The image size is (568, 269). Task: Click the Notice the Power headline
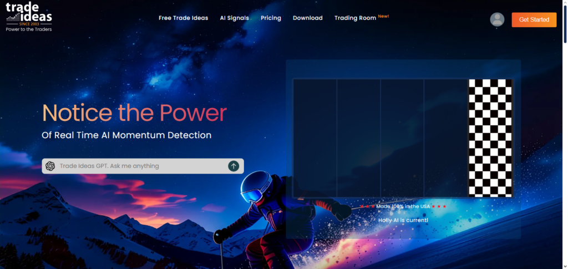click(x=135, y=113)
